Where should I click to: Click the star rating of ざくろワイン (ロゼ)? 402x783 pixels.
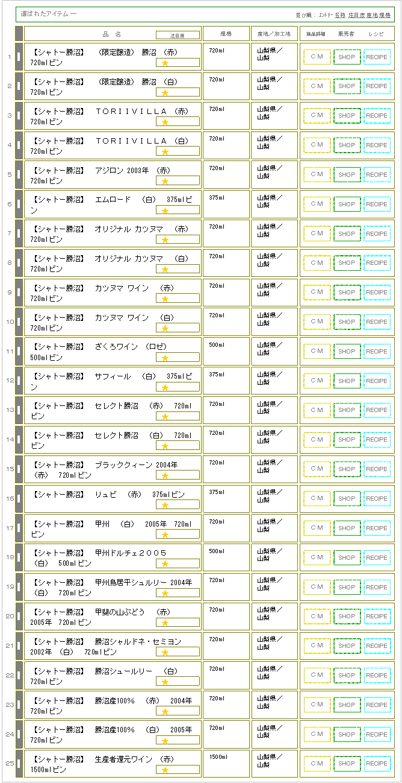point(178,357)
